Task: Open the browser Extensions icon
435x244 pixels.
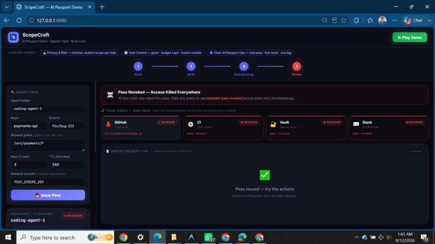Action: click(x=356, y=20)
